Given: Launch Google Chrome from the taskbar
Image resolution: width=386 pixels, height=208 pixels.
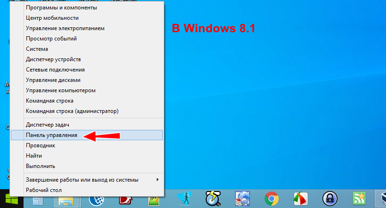Looking at the screenshot, I should click(x=272, y=199).
